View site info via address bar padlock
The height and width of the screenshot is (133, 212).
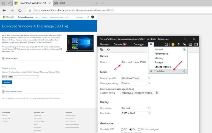click(x=30, y=10)
